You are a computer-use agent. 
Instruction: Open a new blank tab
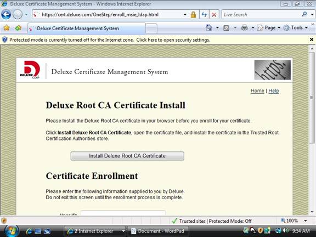click(151, 29)
